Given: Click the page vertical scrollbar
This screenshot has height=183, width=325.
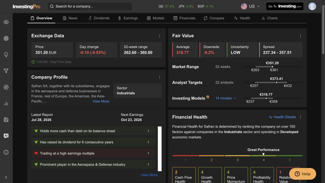Looking at the screenshot, I should click(323, 30).
